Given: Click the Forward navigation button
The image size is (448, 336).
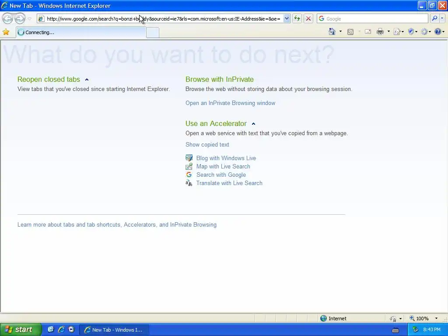Looking at the screenshot, I should pyautogui.click(x=20, y=18).
